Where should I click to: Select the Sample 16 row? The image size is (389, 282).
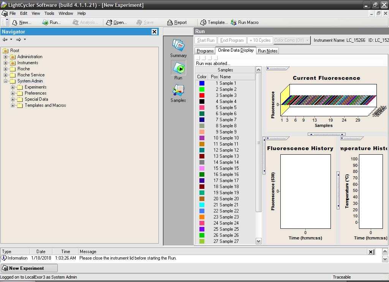(x=225, y=174)
